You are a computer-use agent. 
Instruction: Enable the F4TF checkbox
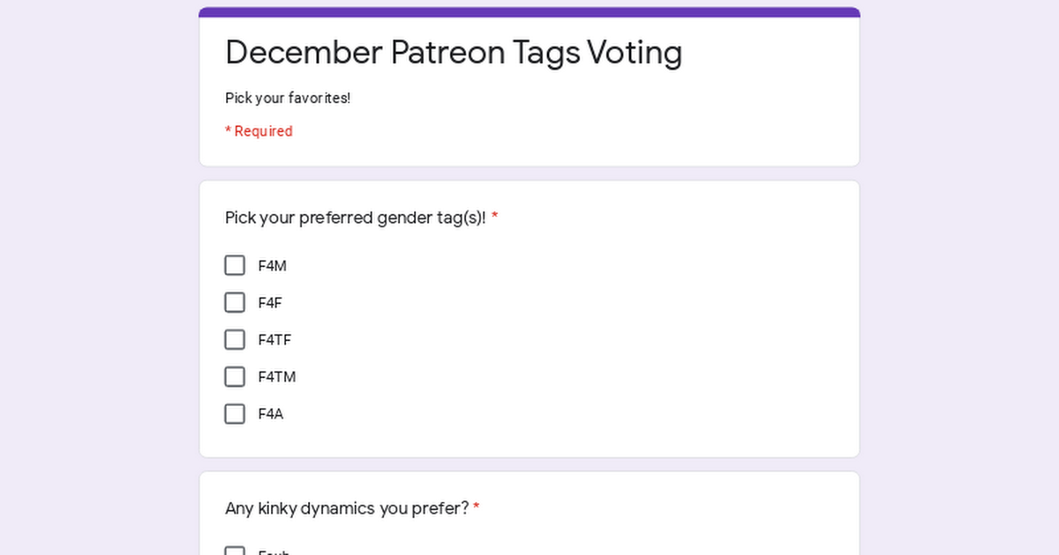coord(235,339)
